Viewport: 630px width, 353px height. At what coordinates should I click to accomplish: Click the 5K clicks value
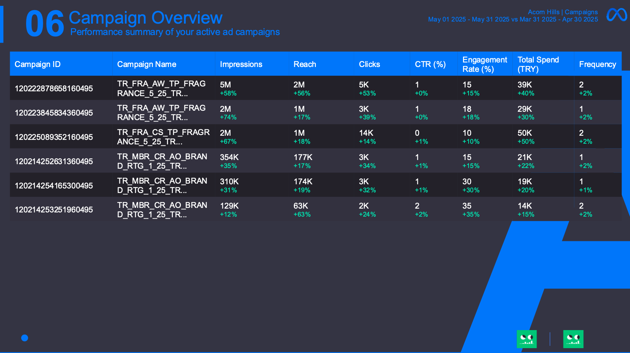tap(364, 85)
